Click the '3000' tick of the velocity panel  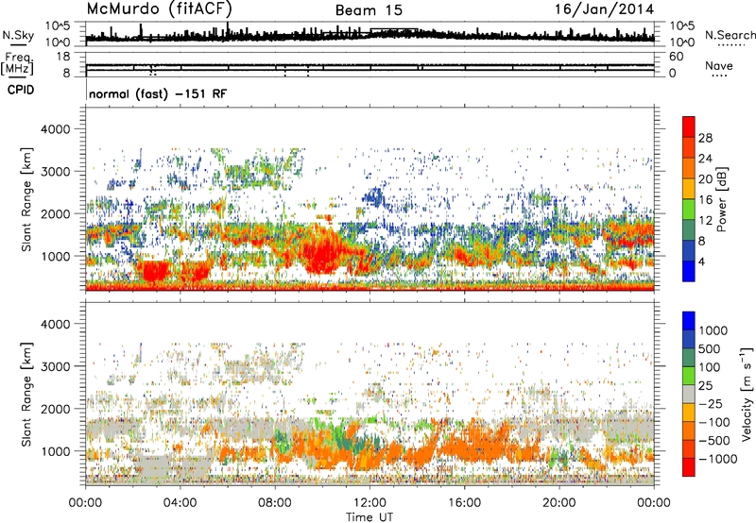tap(55, 366)
